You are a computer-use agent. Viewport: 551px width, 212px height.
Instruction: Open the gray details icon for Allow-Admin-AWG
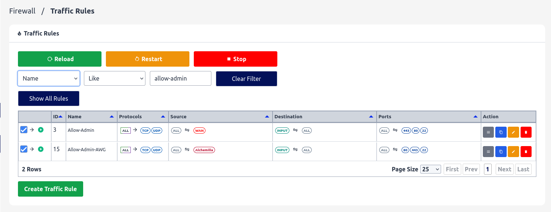[x=488, y=151]
